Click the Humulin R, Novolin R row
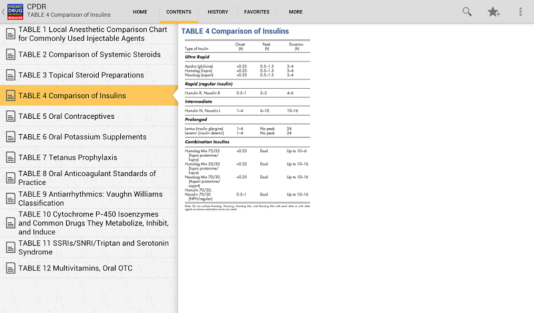Image resolution: width=534 pixels, height=313 pixels. [247, 93]
